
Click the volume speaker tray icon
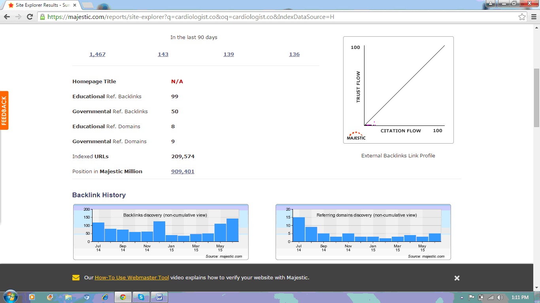coord(500,297)
